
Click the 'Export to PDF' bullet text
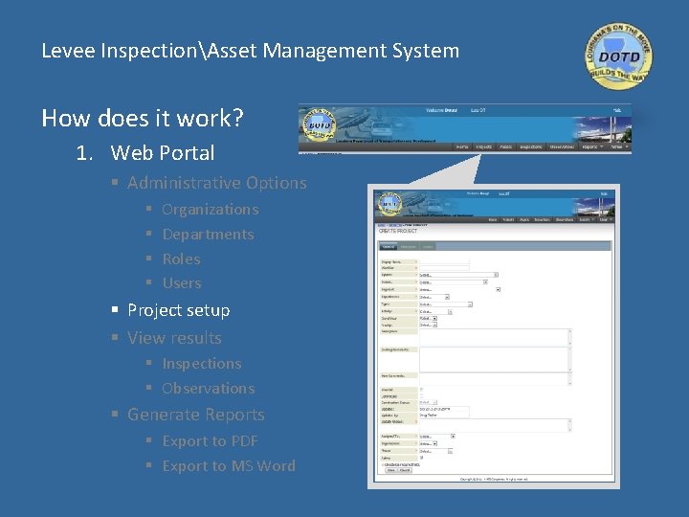(210, 441)
